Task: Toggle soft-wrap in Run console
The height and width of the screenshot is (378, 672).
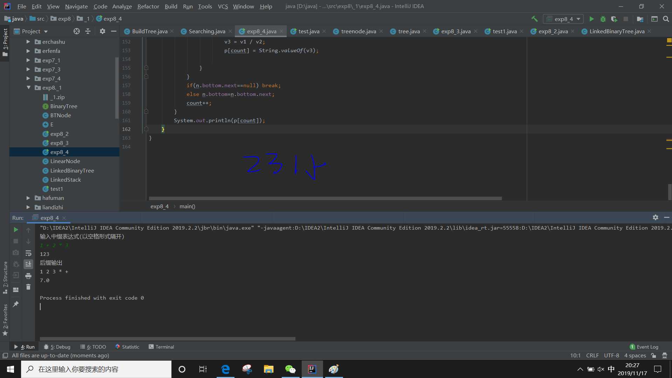Action: coord(28,253)
